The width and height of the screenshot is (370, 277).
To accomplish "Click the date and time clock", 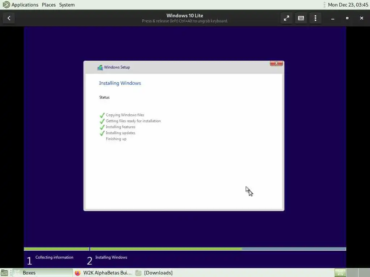I will (348, 5).
